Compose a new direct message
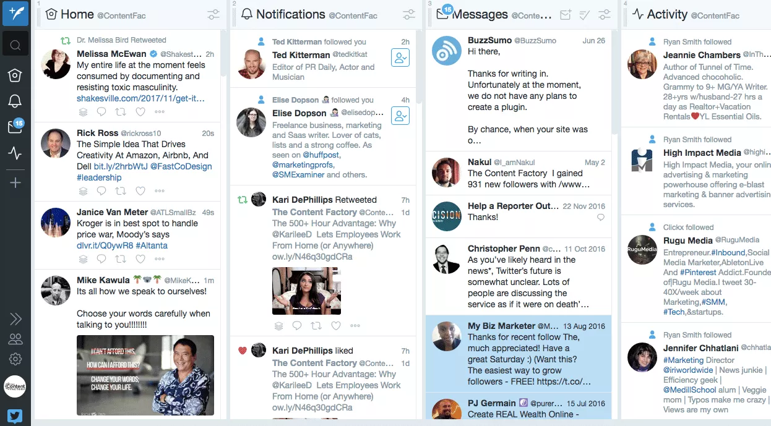 pos(565,14)
